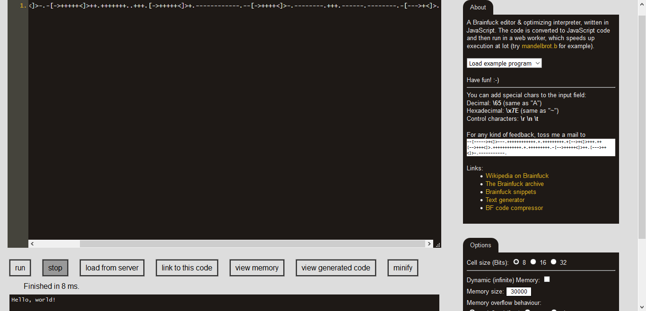Screen dimensions: 646x311
Task: Choose 32-bit cell size
Action: 553,262
